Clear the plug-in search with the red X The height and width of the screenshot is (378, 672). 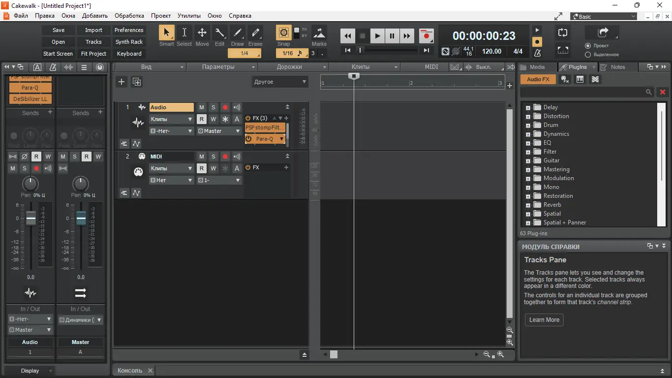pyautogui.click(x=663, y=92)
